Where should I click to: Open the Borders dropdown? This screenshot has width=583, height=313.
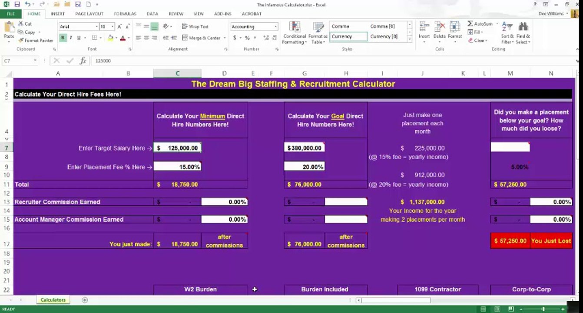[x=101, y=38]
